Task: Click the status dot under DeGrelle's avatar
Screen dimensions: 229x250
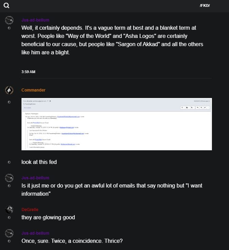Action: click(9, 218)
